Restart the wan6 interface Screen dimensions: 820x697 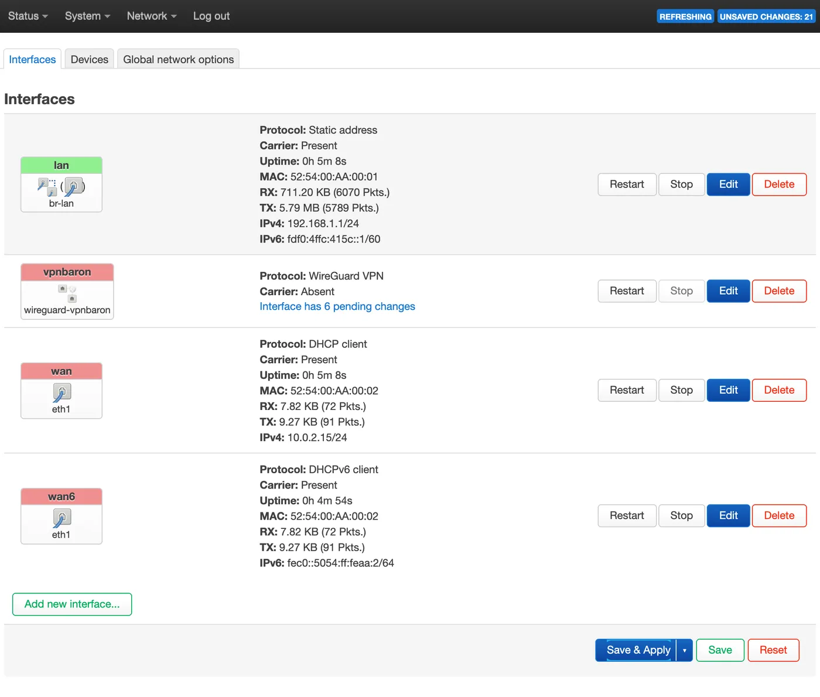pyautogui.click(x=627, y=515)
